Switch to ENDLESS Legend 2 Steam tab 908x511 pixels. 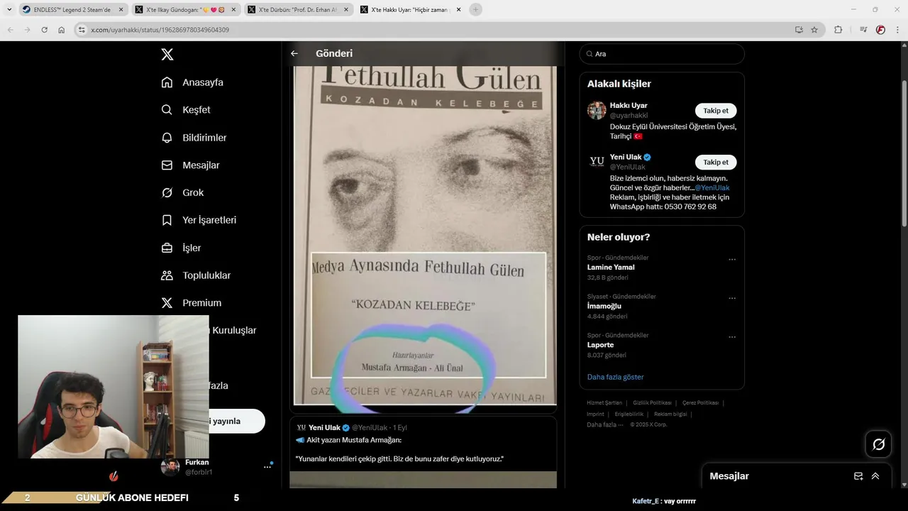click(x=72, y=10)
